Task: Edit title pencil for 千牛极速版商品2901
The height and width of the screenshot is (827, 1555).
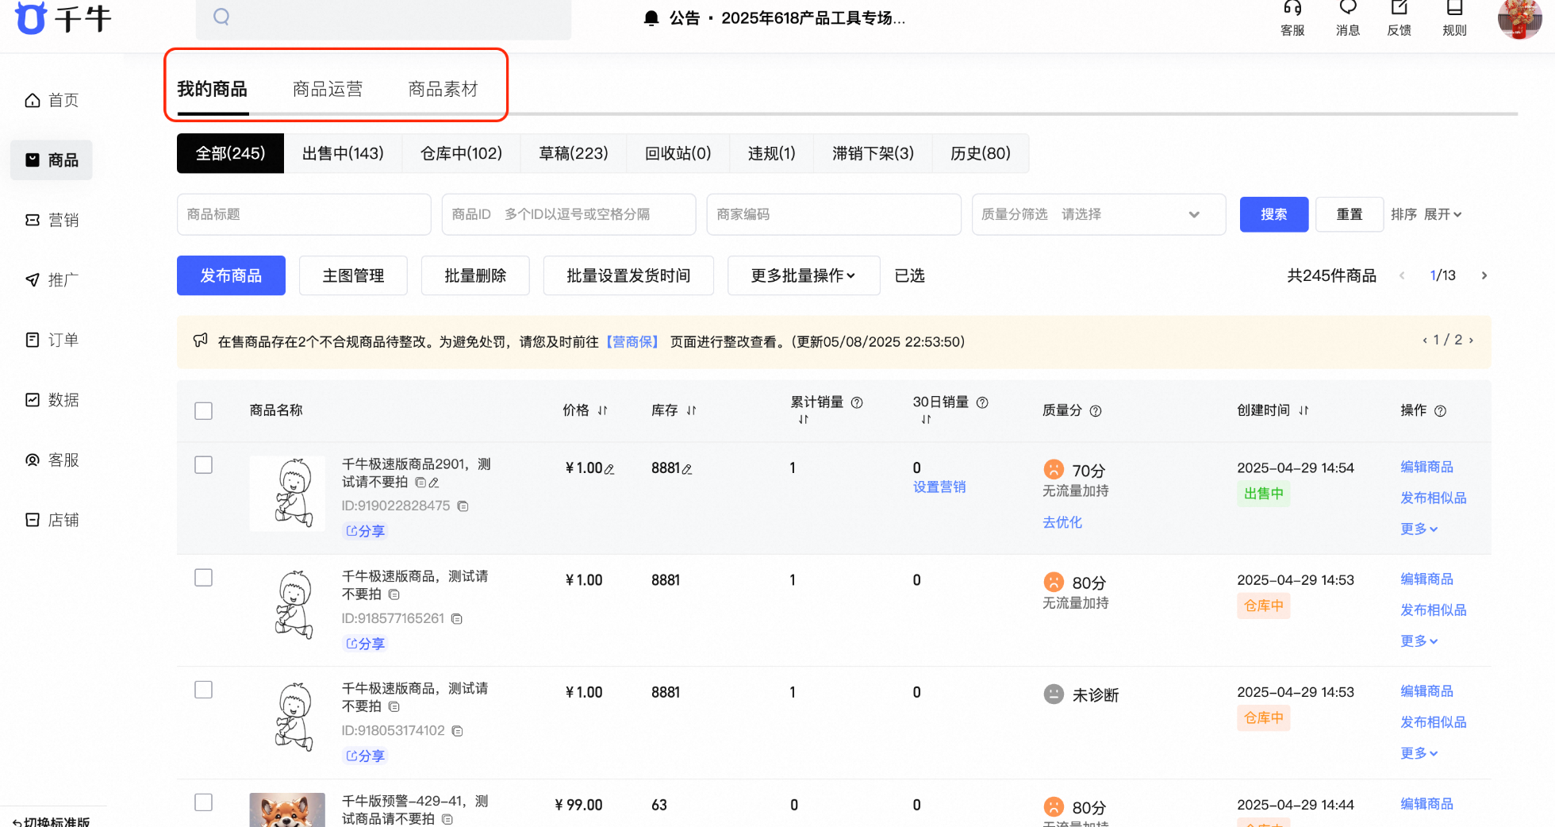Action: point(434,483)
